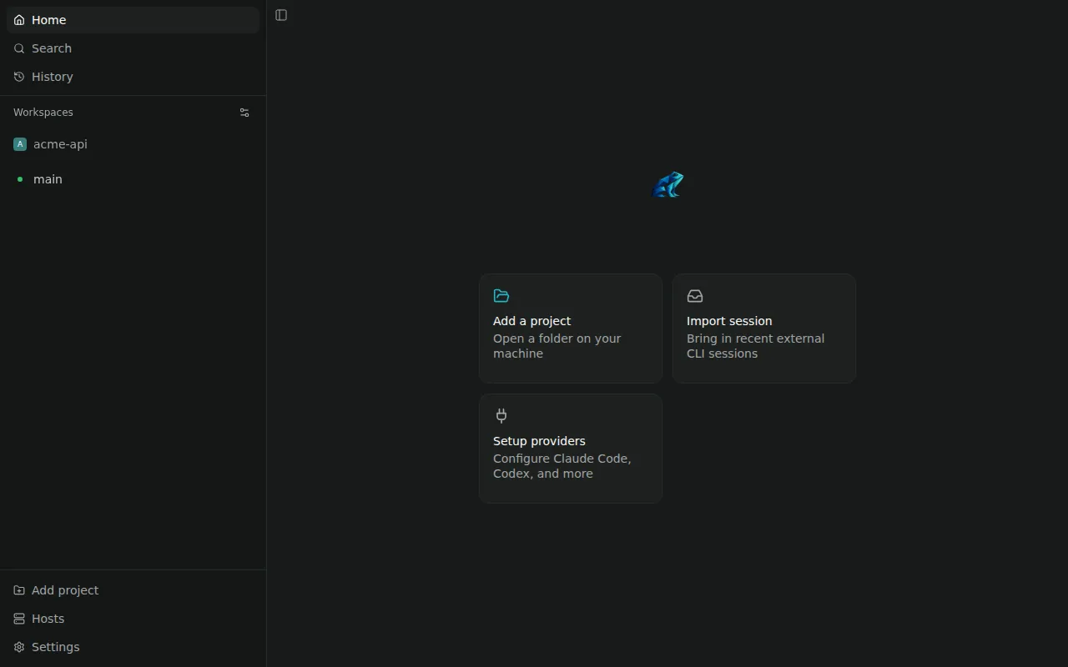
Task: Open Search from the sidebar
Action: tap(133, 48)
